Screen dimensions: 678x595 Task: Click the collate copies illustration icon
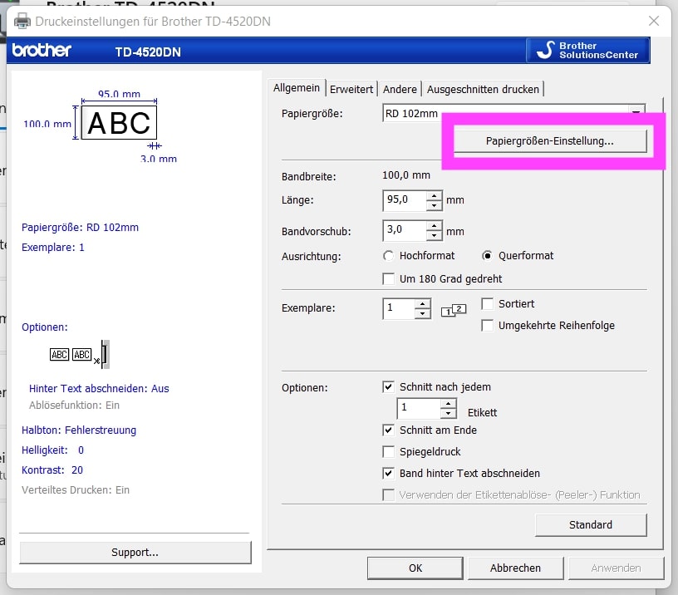(453, 310)
